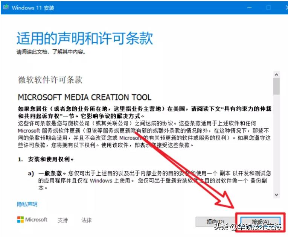288x237 pixels.
Task: Click the license text scroll down arrow
Action: tap(276, 195)
